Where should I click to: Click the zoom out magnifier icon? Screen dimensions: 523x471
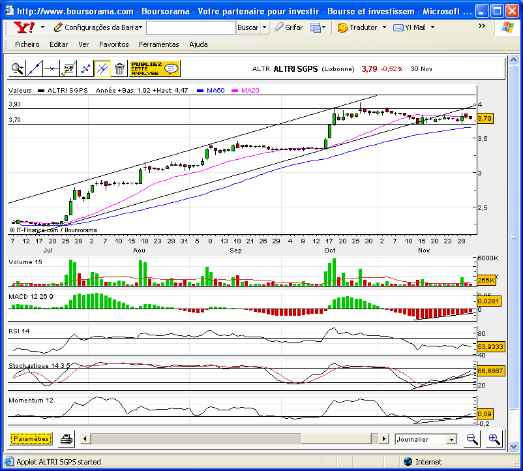pos(472,439)
